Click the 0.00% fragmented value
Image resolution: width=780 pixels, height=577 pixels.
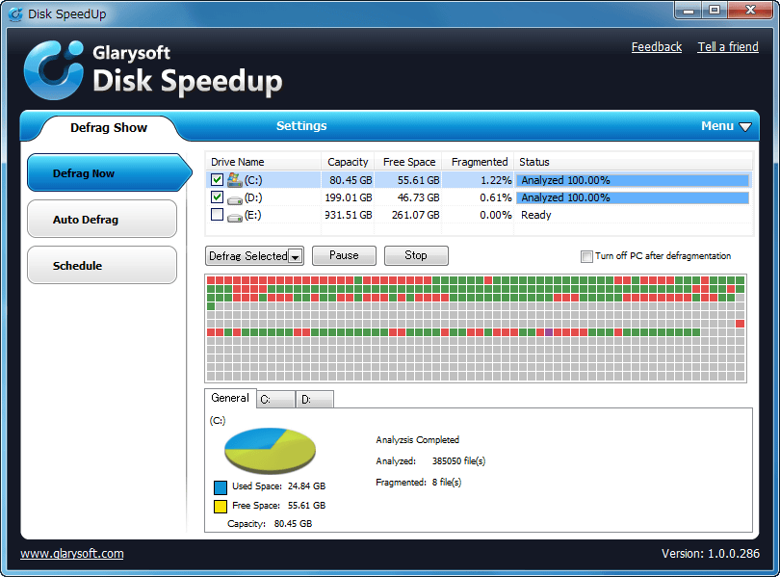496,215
